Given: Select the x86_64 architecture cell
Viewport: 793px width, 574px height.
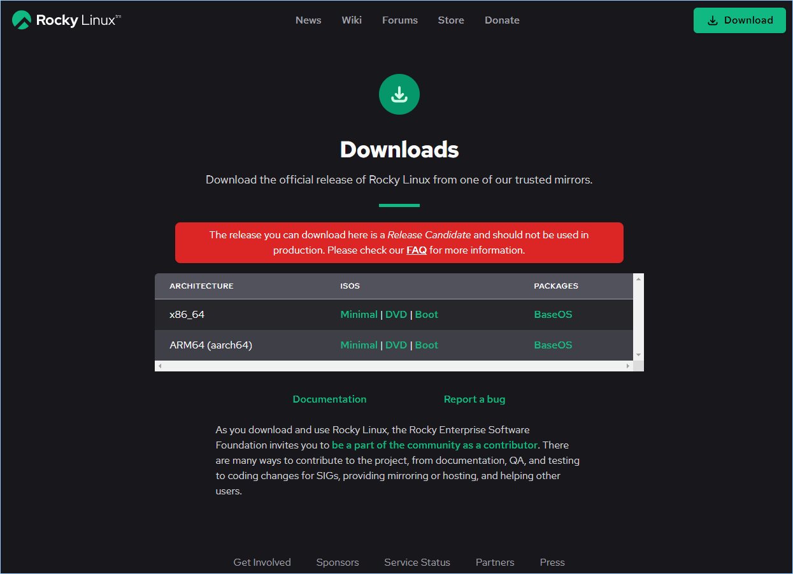Looking at the screenshot, I should pyautogui.click(x=187, y=315).
